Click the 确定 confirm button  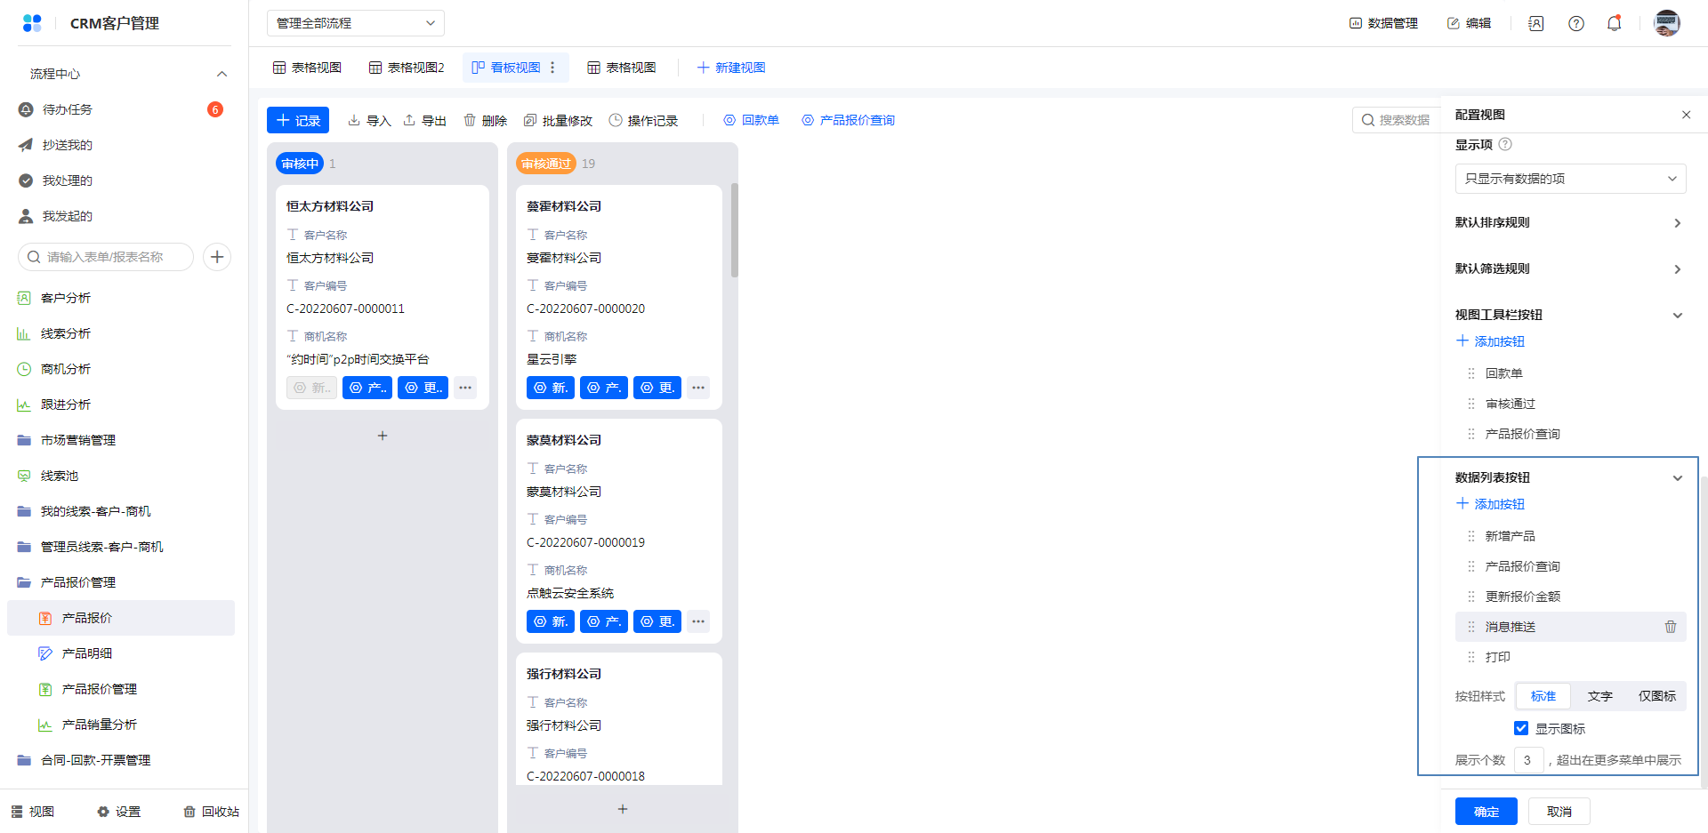coord(1486,812)
